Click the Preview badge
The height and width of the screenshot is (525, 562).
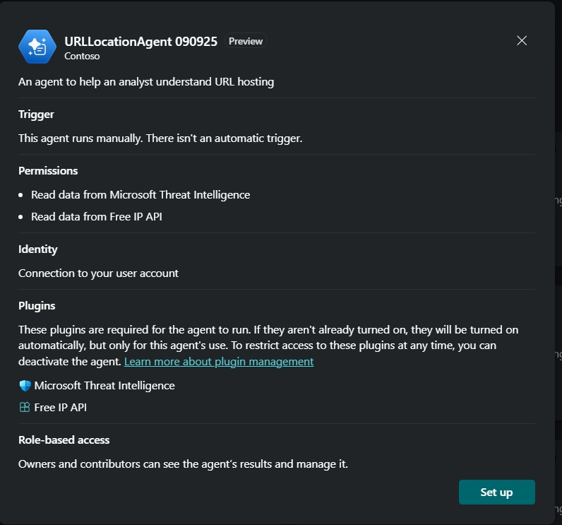(246, 41)
